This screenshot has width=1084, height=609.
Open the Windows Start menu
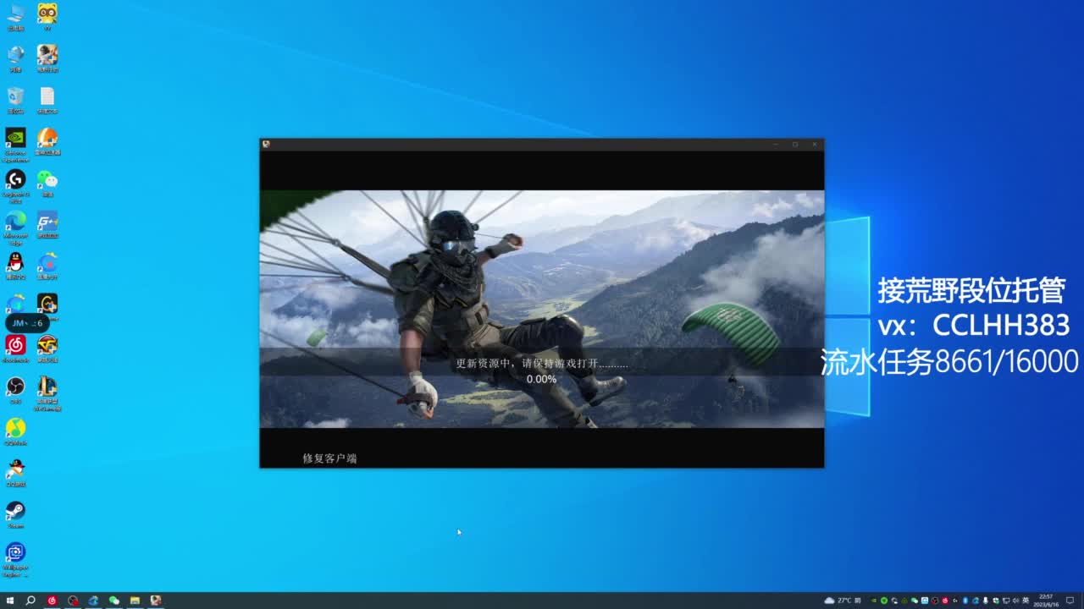(x=10, y=601)
